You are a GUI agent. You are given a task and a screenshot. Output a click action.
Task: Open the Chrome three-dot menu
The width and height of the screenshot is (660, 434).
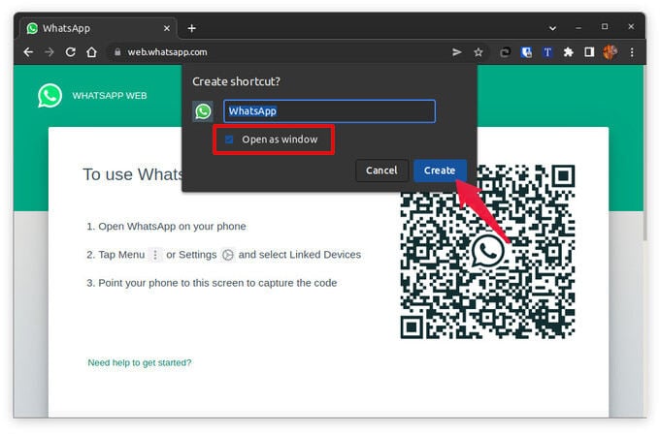tap(632, 52)
